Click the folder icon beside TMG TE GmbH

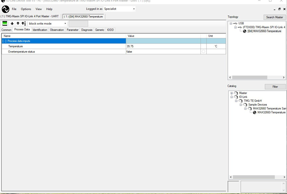(x=241, y=101)
